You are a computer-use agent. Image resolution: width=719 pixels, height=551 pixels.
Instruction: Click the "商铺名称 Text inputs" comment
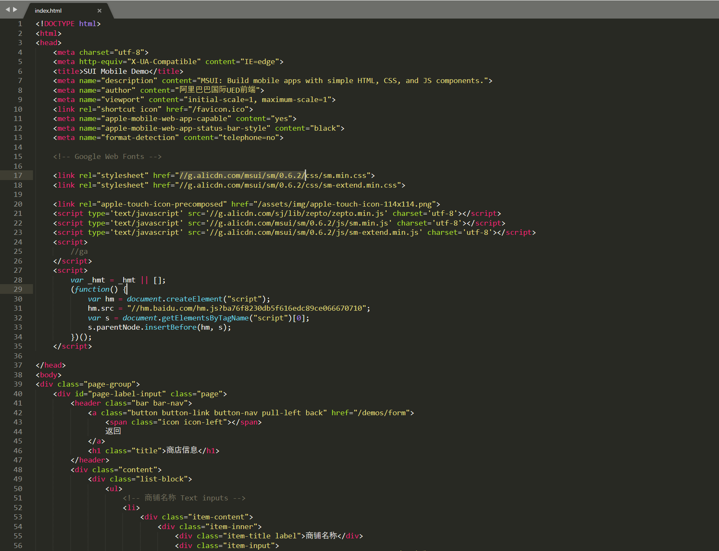184,498
